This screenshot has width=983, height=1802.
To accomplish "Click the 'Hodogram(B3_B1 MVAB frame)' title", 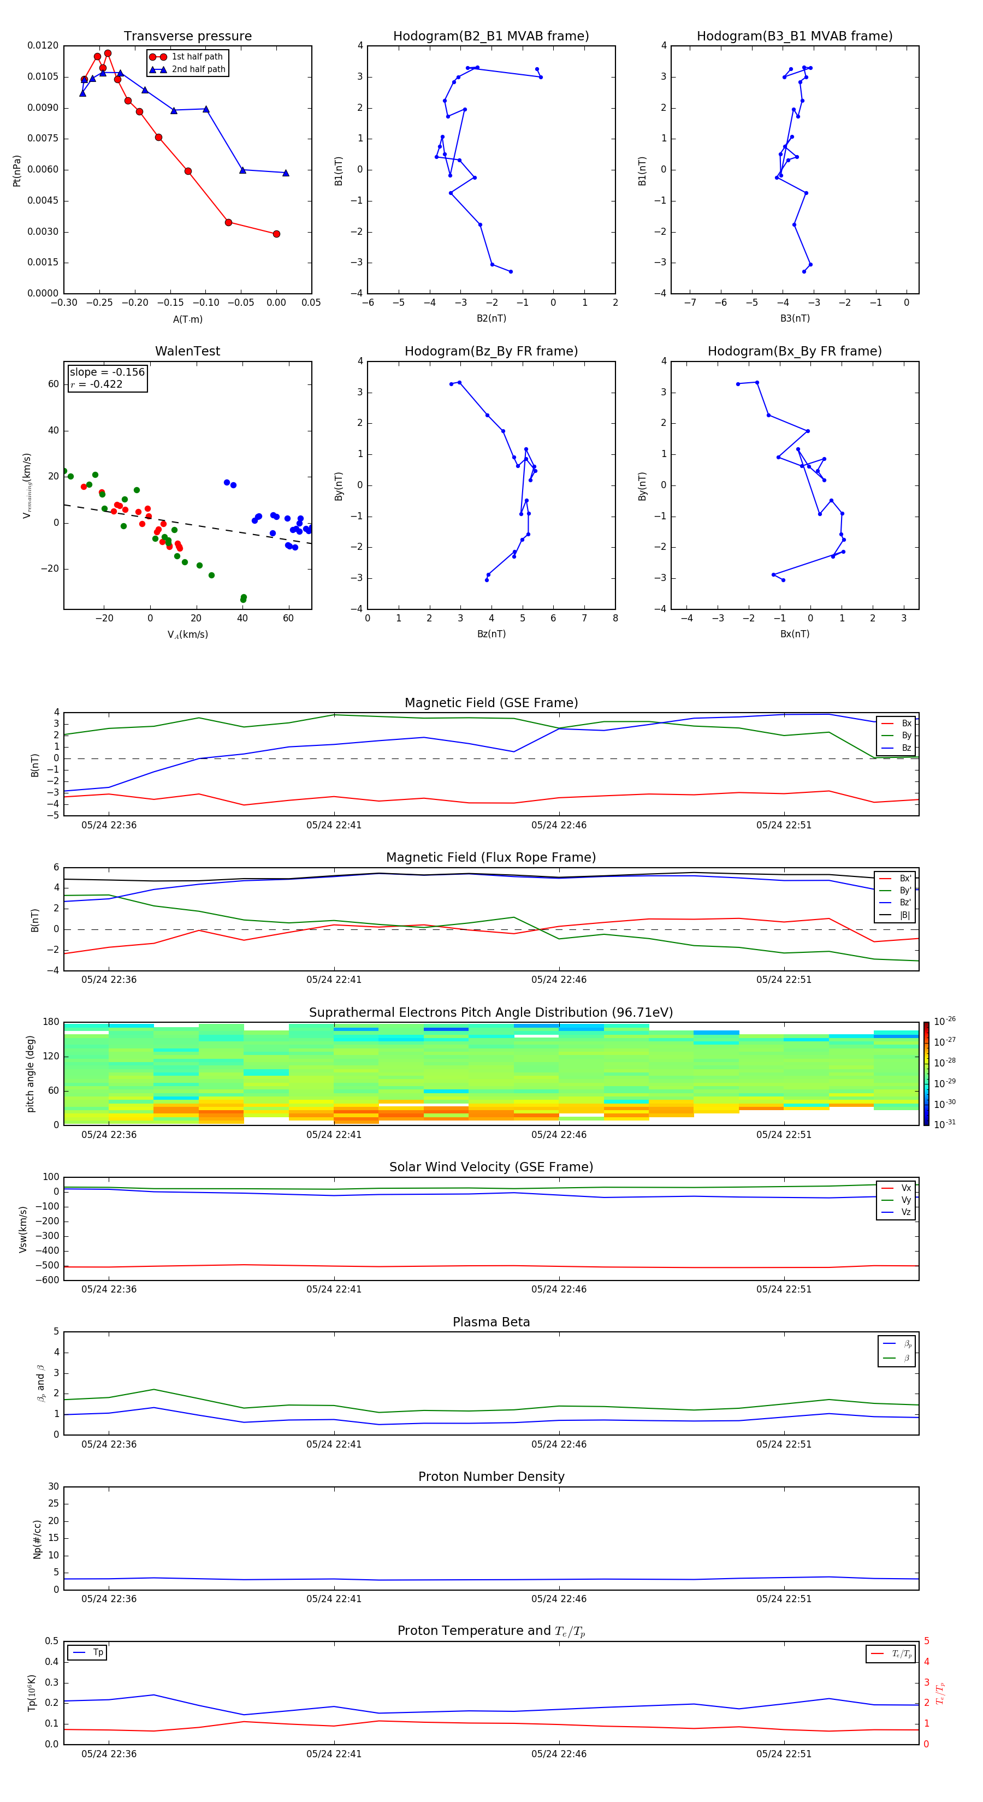I will point(795,37).
